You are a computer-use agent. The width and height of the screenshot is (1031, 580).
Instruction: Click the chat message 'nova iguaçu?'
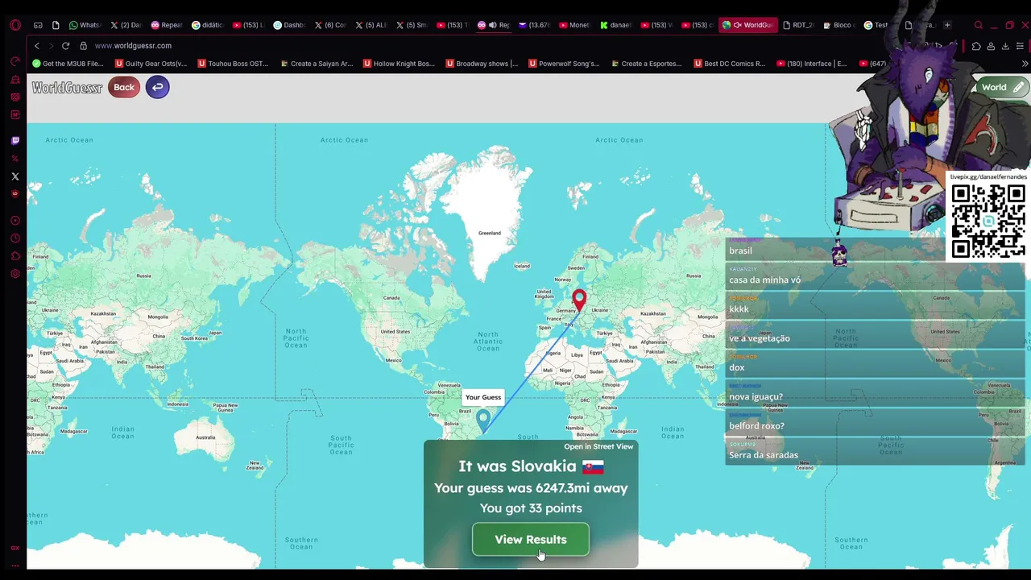pos(756,396)
